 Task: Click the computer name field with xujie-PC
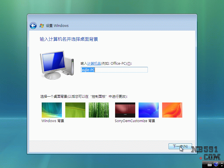[114, 70]
